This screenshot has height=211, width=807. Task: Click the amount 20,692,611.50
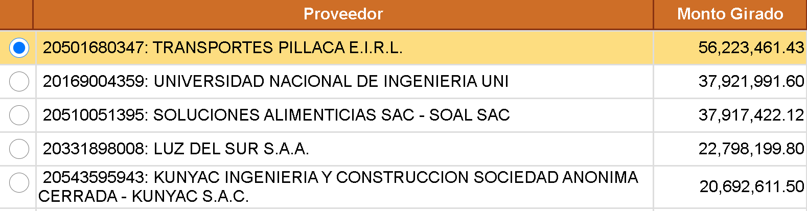(751, 186)
